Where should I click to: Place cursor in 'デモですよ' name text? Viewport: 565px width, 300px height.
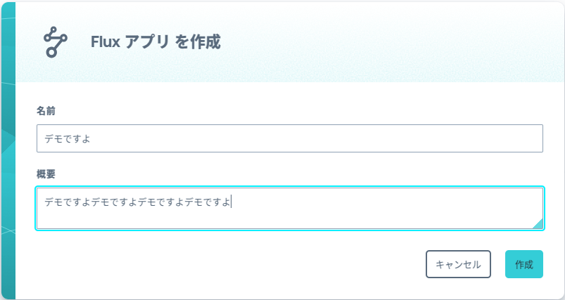pos(67,139)
